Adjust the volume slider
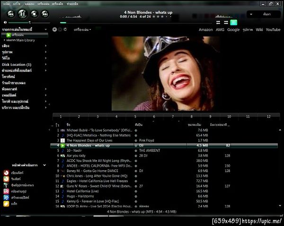 (29, 23)
